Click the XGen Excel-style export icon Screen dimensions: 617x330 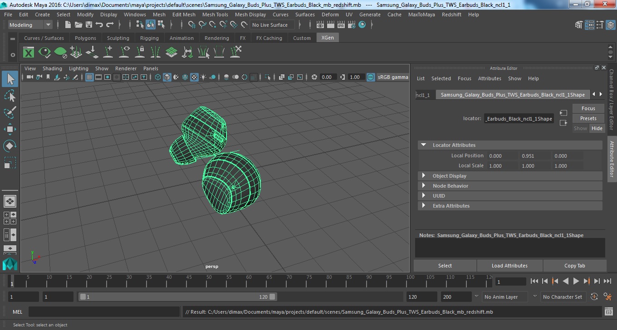pyautogui.click(x=29, y=52)
